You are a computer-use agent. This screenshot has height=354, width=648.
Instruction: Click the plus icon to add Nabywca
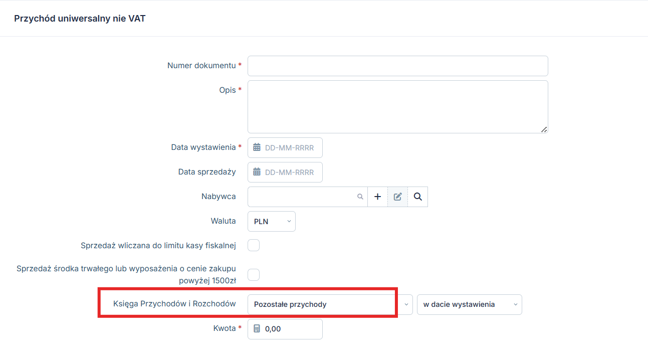[x=377, y=197]
